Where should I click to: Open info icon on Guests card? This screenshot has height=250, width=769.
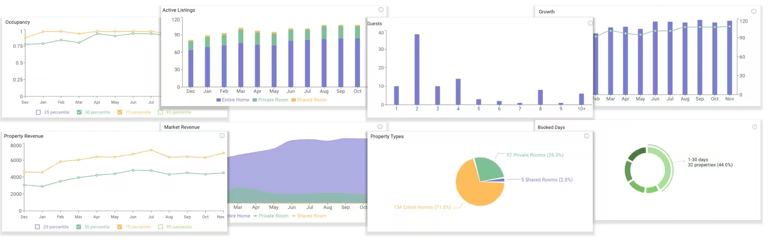tap(590, 23)
